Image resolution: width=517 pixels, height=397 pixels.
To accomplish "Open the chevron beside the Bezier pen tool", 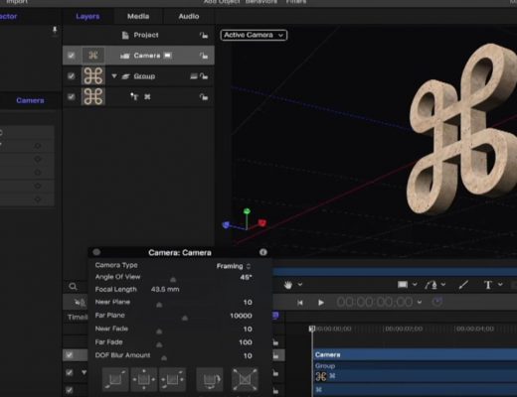I will [443, 284].
